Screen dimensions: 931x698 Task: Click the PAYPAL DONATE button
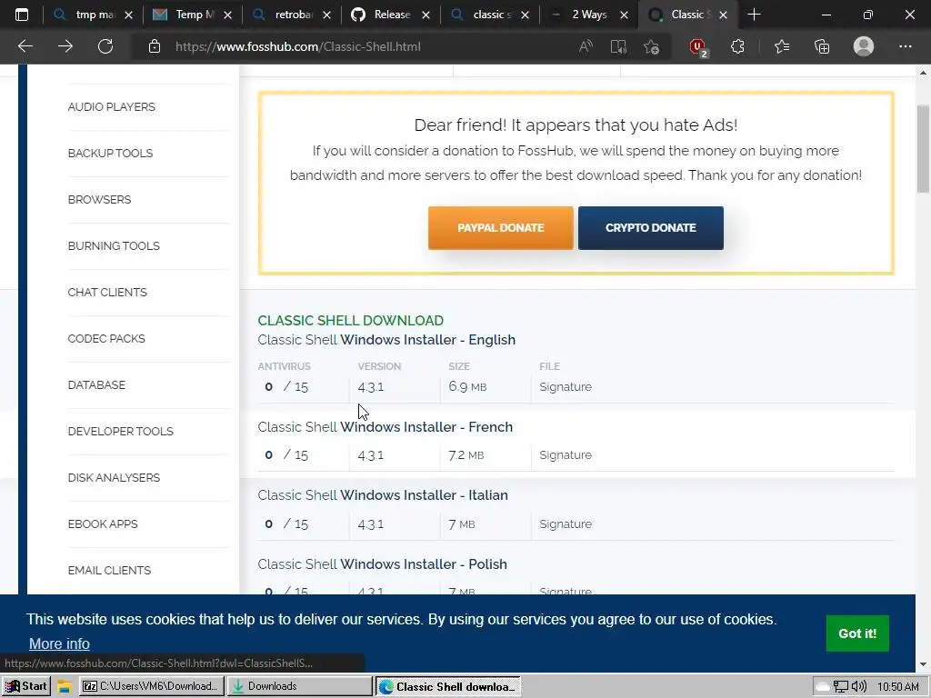click(501, 228)
